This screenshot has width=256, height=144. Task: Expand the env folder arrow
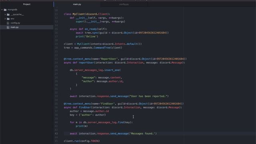pyautogui.click(x=5, y=19)
